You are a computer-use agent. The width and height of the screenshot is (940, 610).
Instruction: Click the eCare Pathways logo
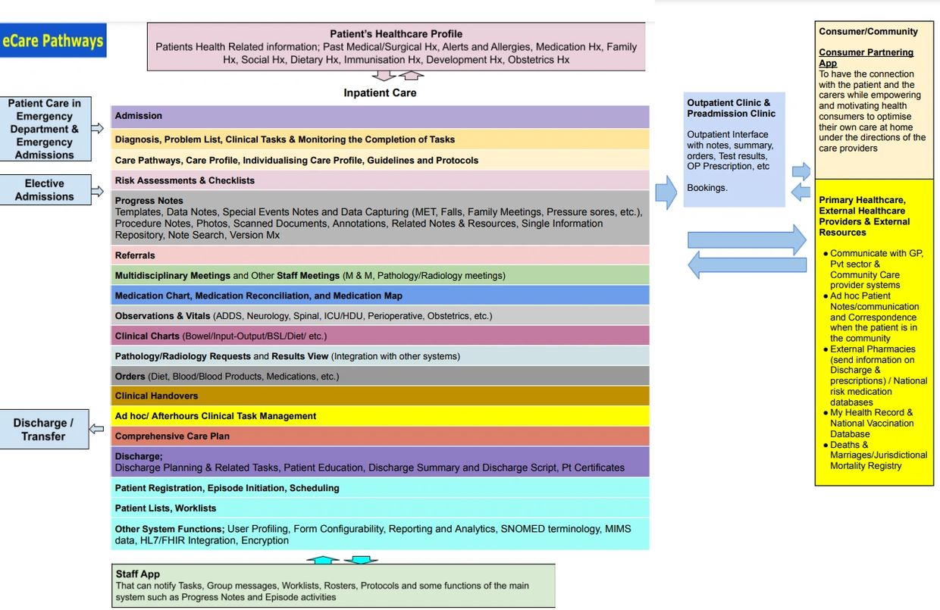pos(53,41)
